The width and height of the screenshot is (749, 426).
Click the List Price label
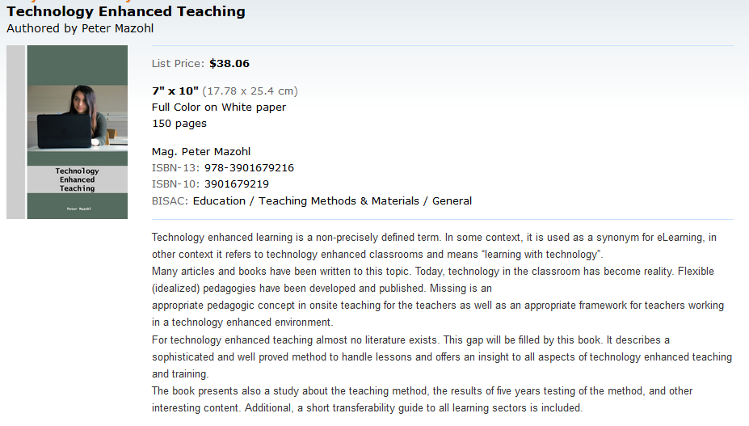pos(178,64)
